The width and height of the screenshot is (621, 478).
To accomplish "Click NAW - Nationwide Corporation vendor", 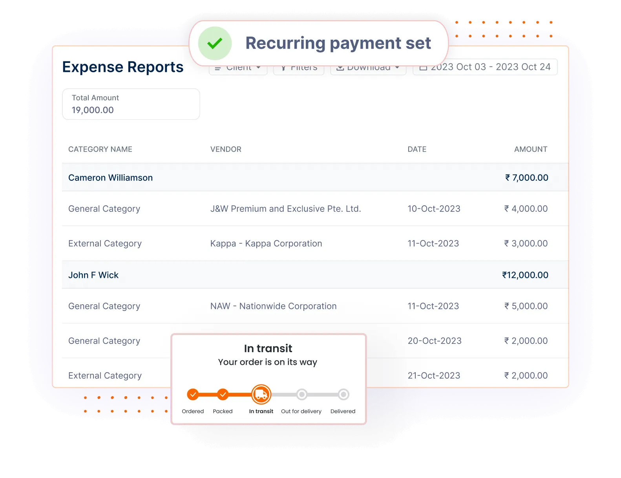I will 273,306.
